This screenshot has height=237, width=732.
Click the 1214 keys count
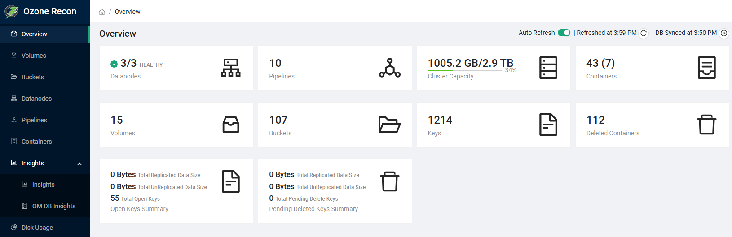440,120
